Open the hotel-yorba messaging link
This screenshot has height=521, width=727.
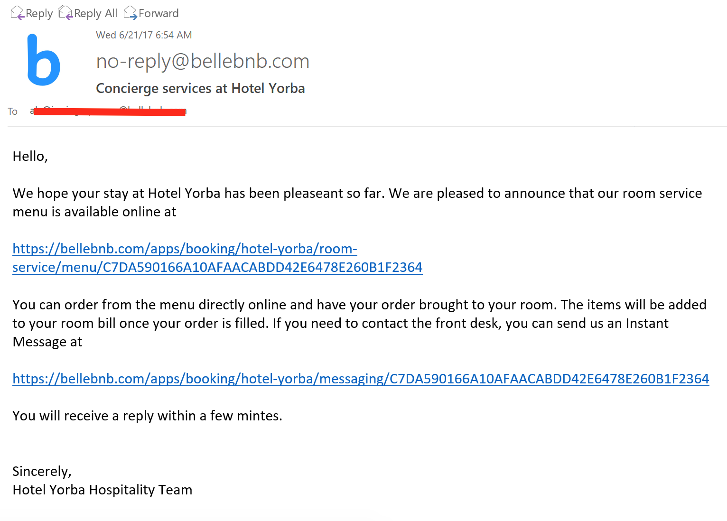[x=361, y=379]
